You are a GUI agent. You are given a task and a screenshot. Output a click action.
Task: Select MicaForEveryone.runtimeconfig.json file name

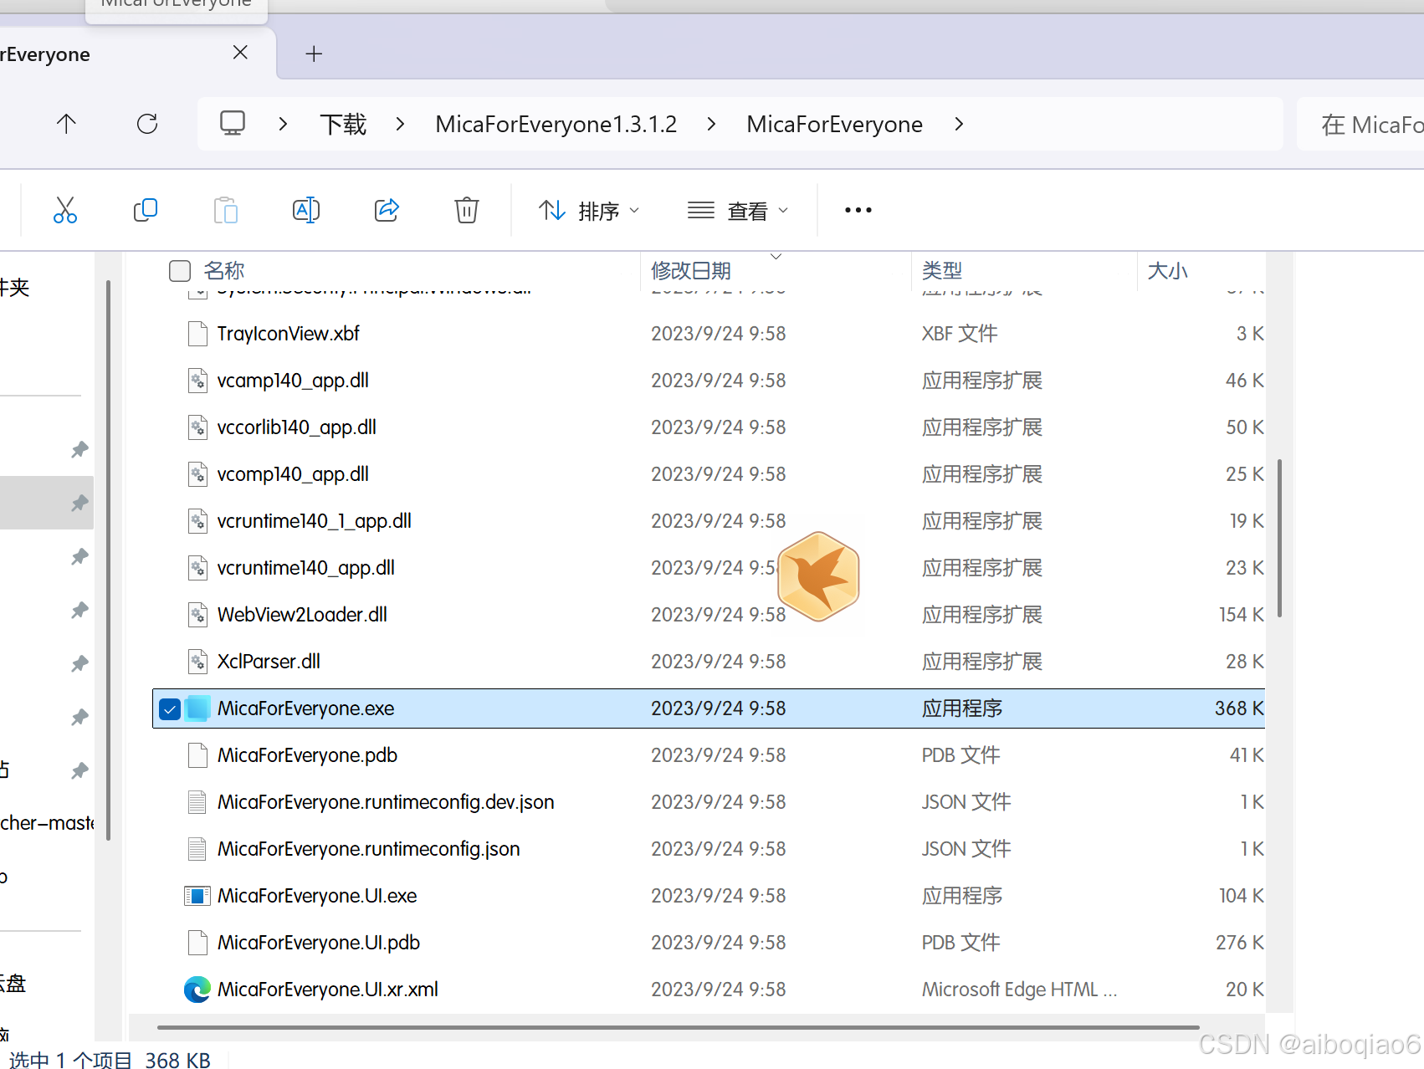pyautogui.click(x=368, y=849)
